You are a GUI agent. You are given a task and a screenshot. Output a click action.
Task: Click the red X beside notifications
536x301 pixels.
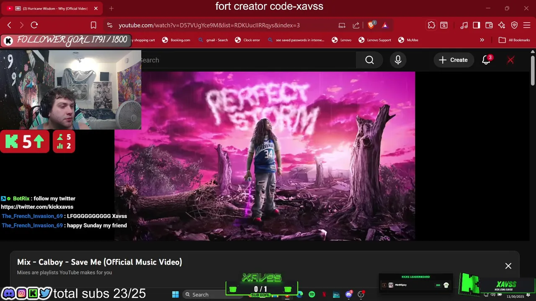coord(510,60)
